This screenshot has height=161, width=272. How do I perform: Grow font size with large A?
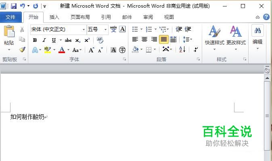91,50
